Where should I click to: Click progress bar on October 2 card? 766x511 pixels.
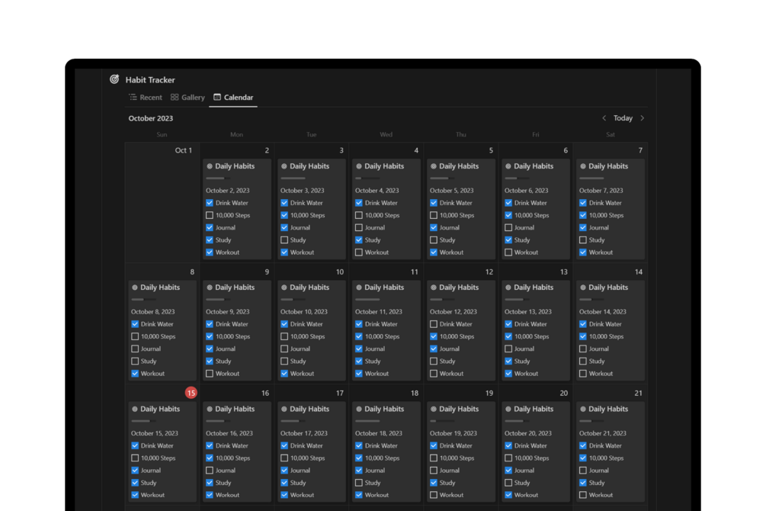point(219,178)
